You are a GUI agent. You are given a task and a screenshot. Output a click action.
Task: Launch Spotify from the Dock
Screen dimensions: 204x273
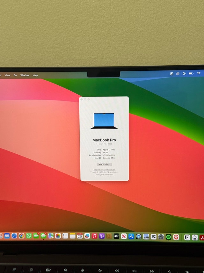click(x=168, y=237)
